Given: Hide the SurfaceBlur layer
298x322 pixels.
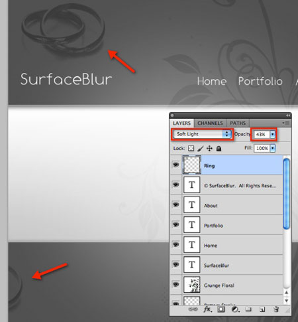Looking at the screenshot, I should click(x=175, y=264).
